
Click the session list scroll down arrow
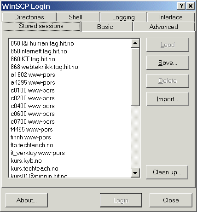point(135,173)
